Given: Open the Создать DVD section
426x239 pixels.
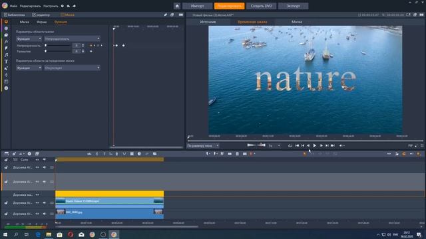Looking at the screenshot, I should (x=262, y=6).
